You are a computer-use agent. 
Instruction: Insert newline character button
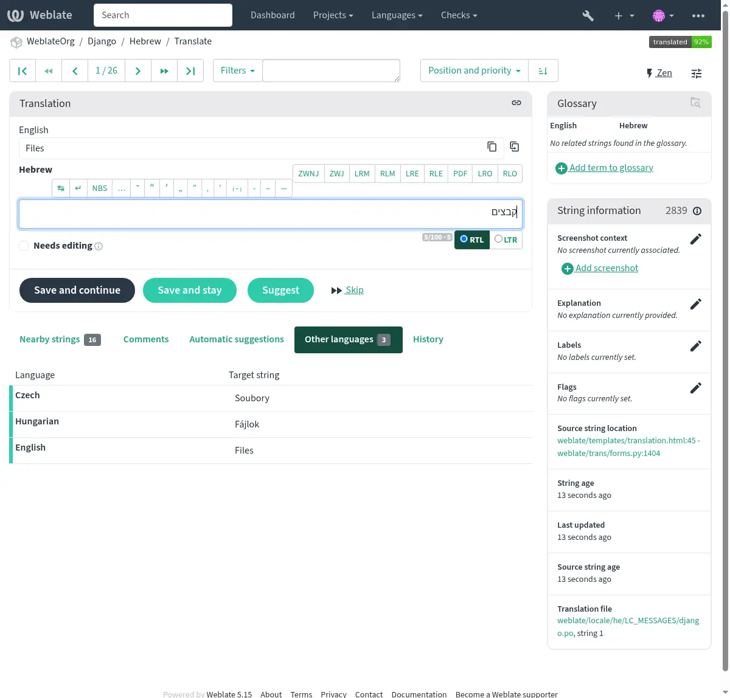[78, 188]
